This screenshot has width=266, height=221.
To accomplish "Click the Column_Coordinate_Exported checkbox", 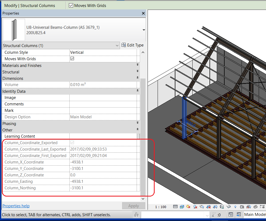I will 72,142.
